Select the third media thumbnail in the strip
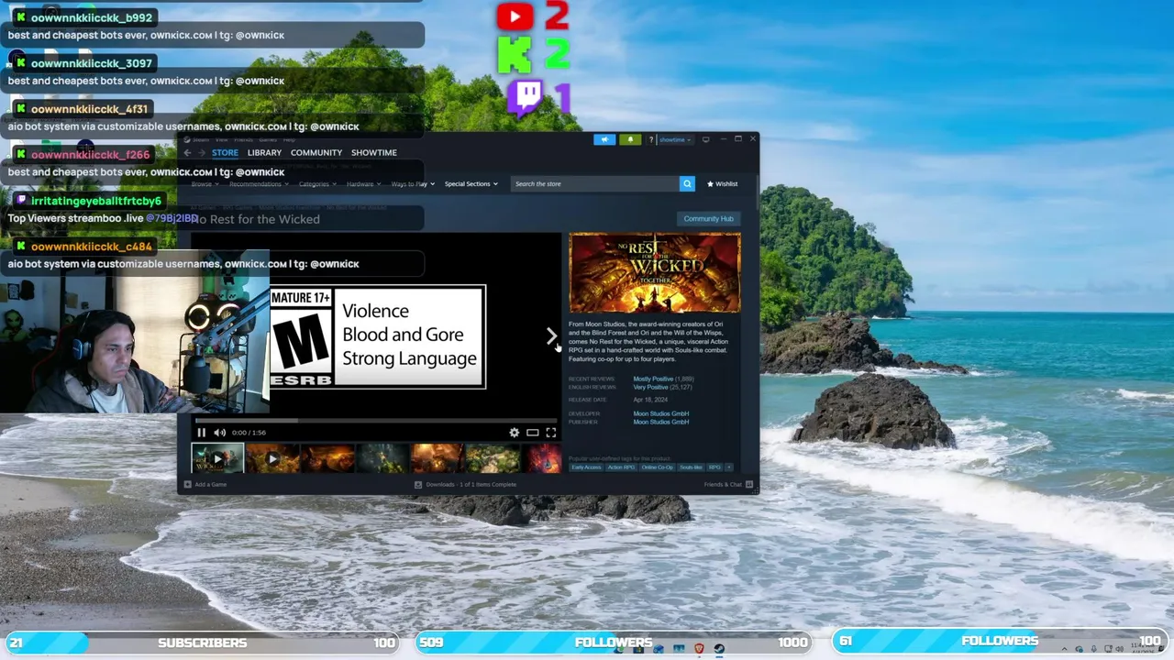1174x660 pixels. coord(327,457)
